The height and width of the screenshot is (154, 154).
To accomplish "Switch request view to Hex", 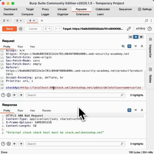I will point(33,47).
